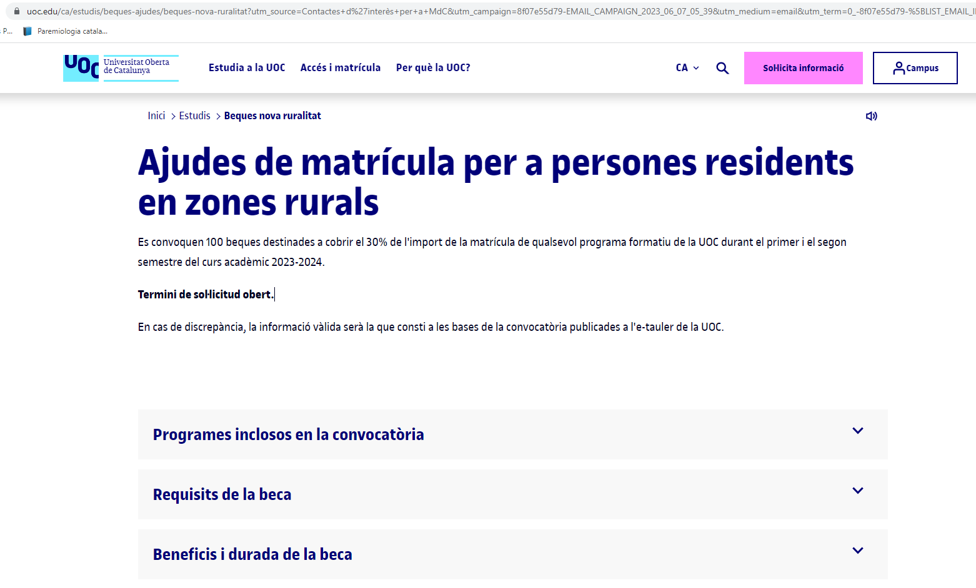
Task: Click the Universitat Oberta de Catalunya text
Action: click(x=136, y=66)
